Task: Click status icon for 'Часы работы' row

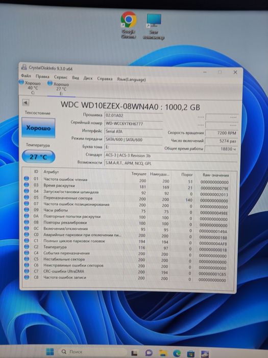Action: pyautogui.click(x=27, y=209)
